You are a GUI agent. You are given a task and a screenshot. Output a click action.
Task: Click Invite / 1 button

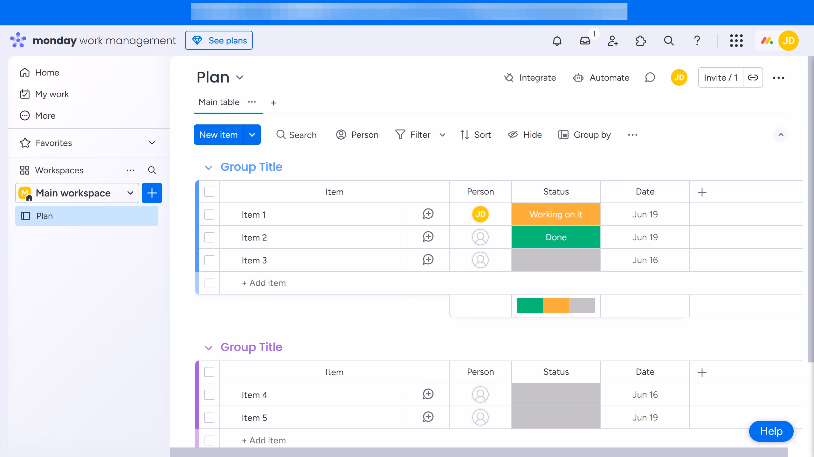pos(721,77)
